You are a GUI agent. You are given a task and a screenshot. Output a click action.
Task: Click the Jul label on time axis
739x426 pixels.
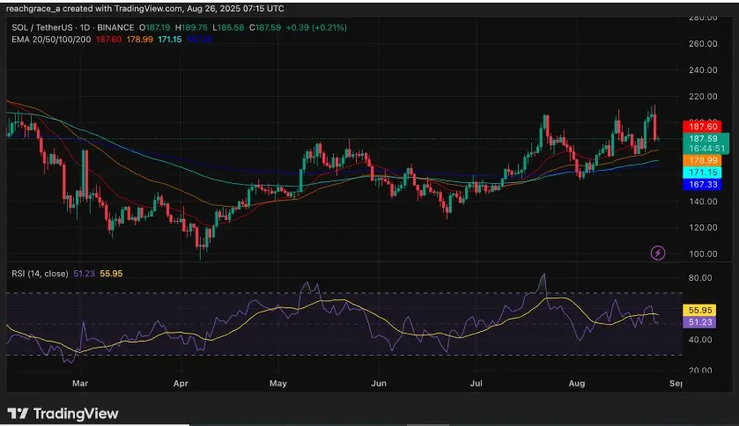point(477,384)
